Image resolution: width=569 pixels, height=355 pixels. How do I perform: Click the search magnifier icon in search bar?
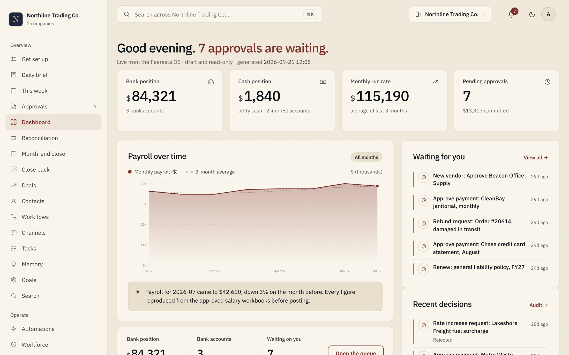tap(126, 14)
